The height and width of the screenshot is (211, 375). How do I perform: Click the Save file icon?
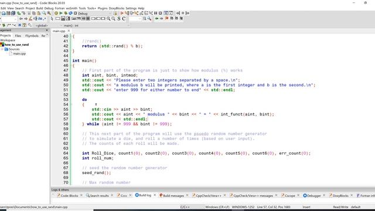point(8,13)
